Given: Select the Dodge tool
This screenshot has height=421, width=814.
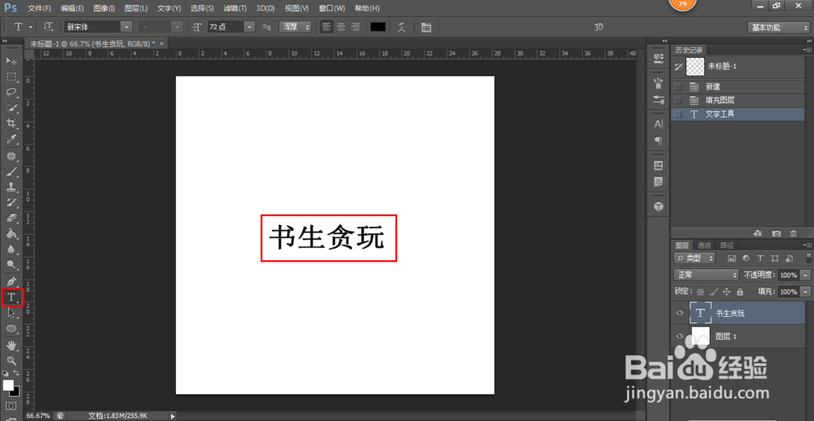Looking at the screenshot, I should click(x=11, y=265).
